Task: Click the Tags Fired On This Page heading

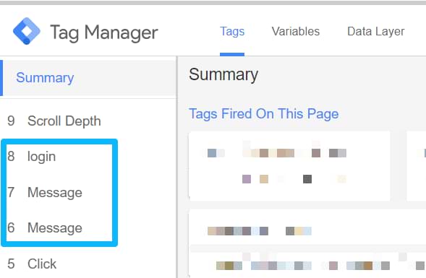Action: click(x=263, y=113)
